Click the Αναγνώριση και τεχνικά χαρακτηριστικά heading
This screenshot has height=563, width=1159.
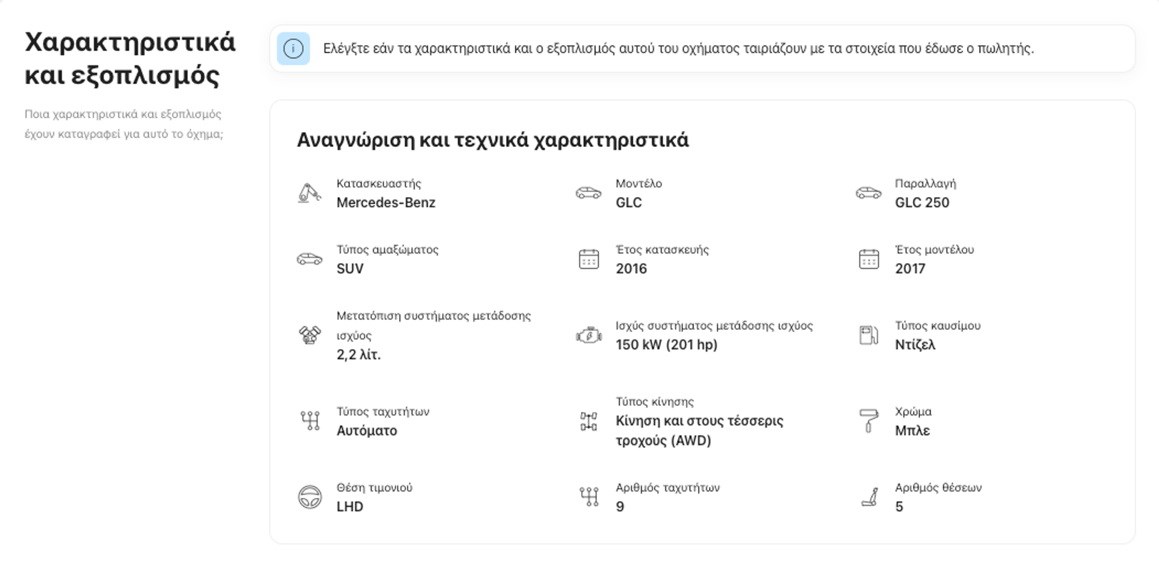tap(493, 140)
